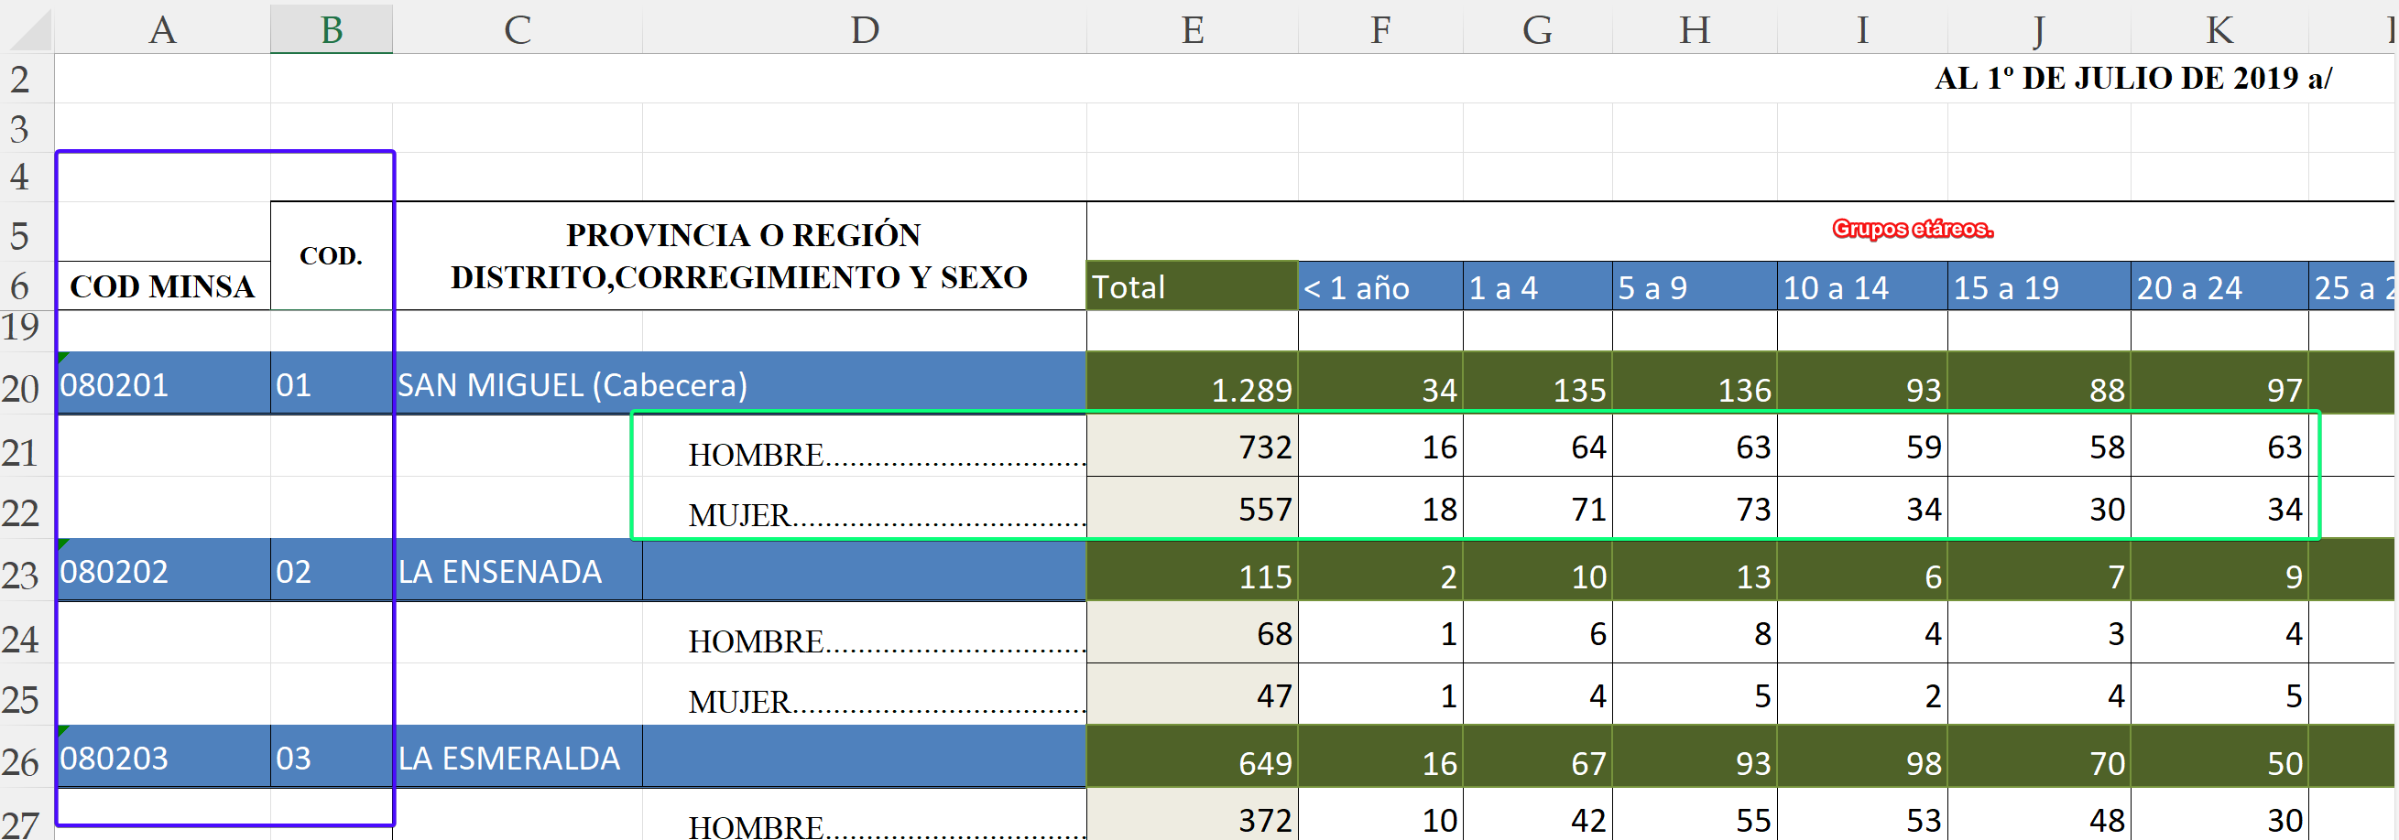
Task: Click the green 'Total' header cell
Action: pos(1192,286)
